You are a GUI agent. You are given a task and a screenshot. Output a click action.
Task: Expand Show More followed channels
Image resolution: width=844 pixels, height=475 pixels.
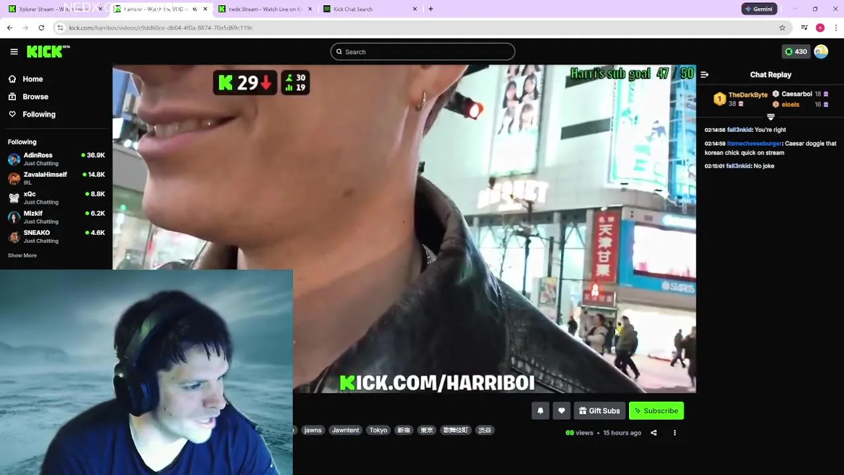tap(22, 255)
